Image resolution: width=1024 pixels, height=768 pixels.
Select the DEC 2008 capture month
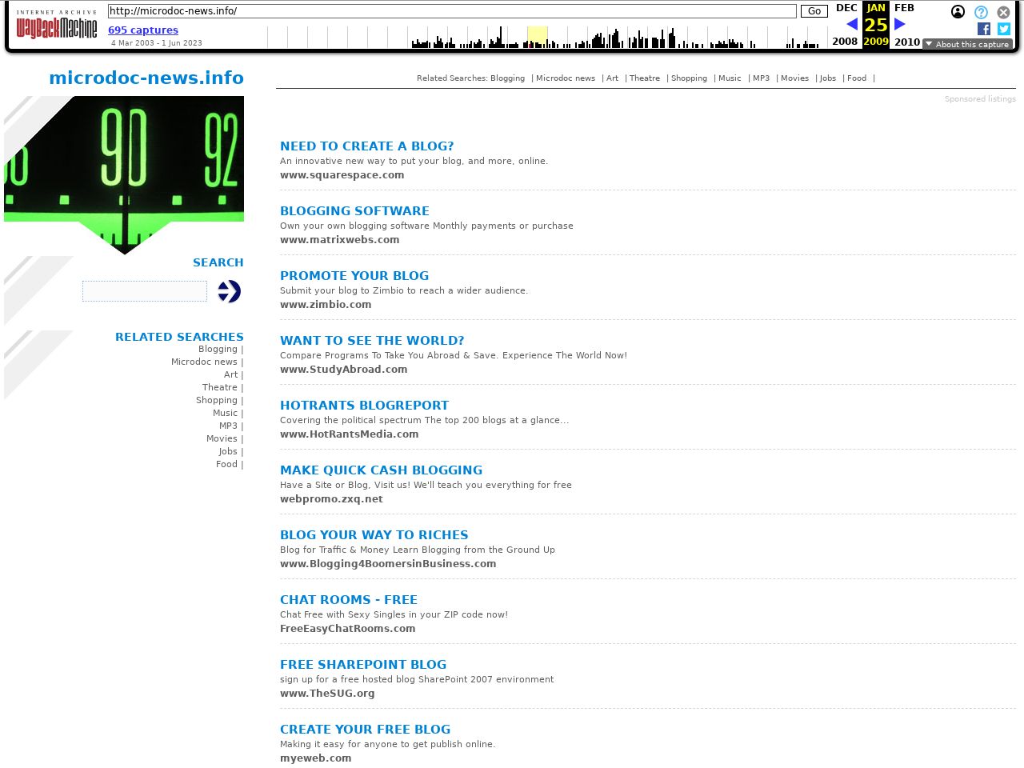[x=846, y=8]
